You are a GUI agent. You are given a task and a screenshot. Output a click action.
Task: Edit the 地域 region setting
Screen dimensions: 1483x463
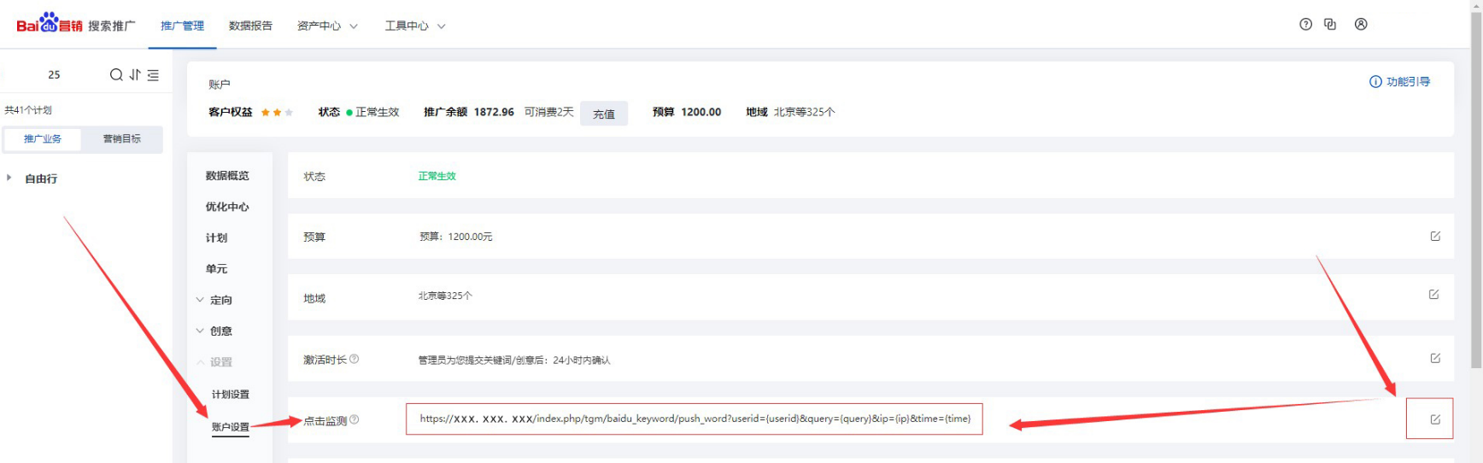(1434, 295)
